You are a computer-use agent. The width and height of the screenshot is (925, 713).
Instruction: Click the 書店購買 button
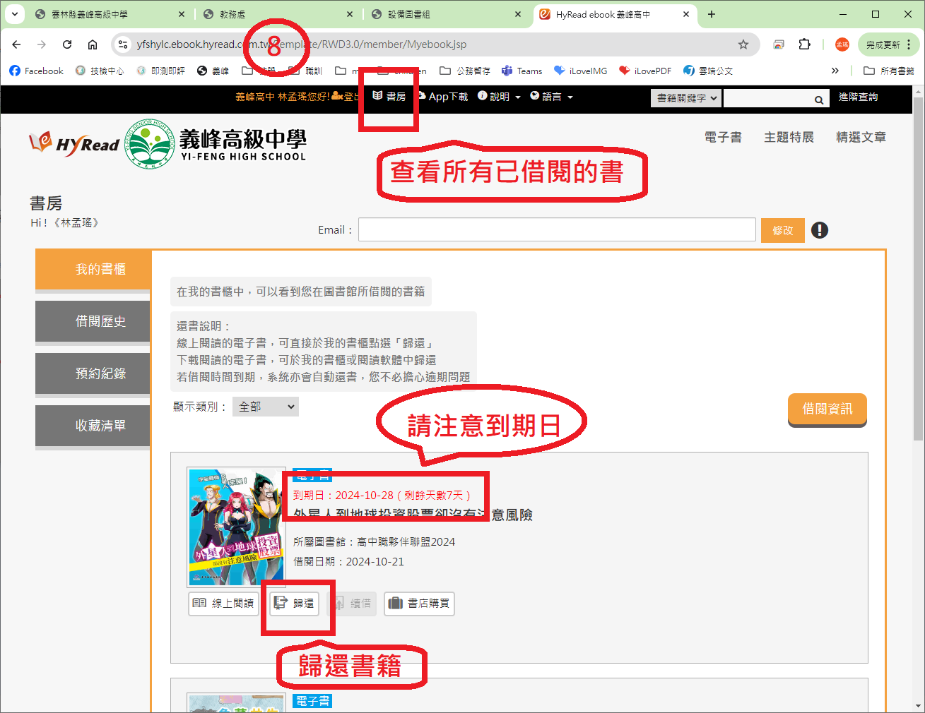pos(419,604)
